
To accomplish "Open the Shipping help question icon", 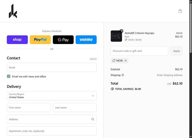I will click(x=123, y=75).
